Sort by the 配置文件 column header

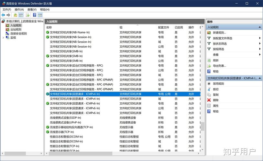165,27
